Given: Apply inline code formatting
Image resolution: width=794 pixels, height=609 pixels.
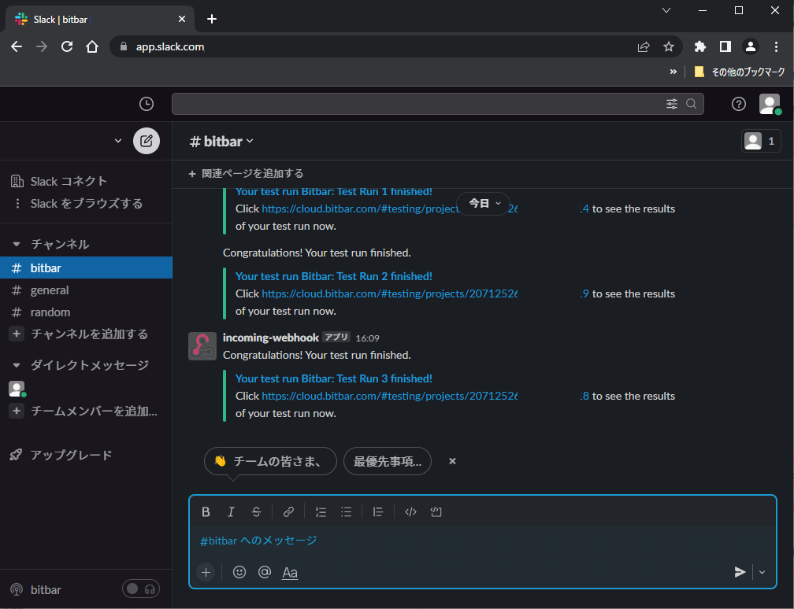Looking at the screenshot, I should point(410,512).
